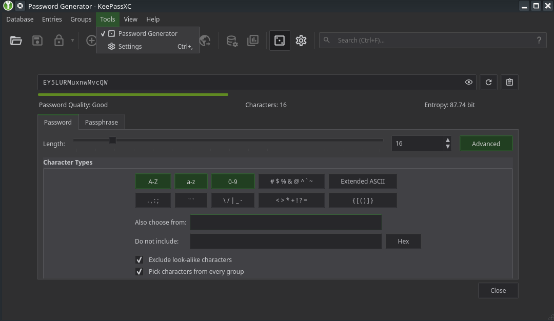Open settings via toolbar gear icon

(x=301, y=41)
